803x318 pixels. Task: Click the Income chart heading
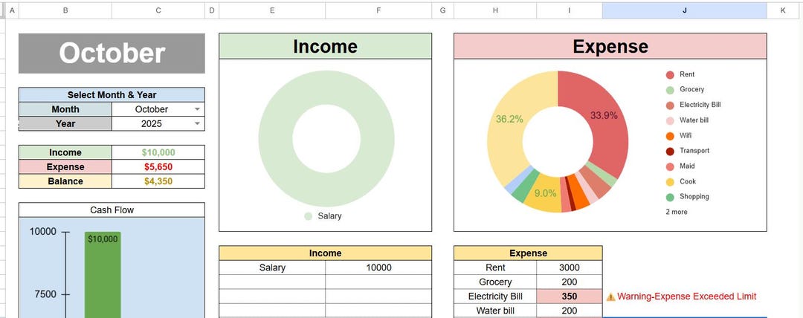click(325, 46)
